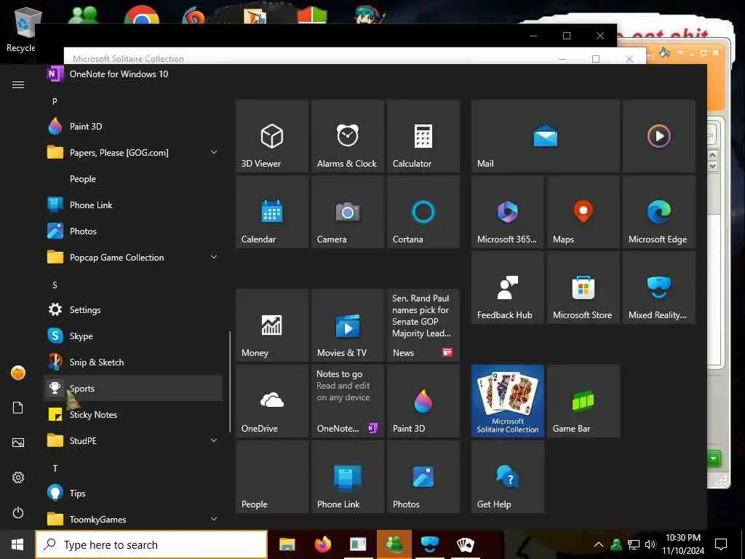Screen dimensions: 745x559
Task: Open the Mail tile
Action: coord(546,136)
